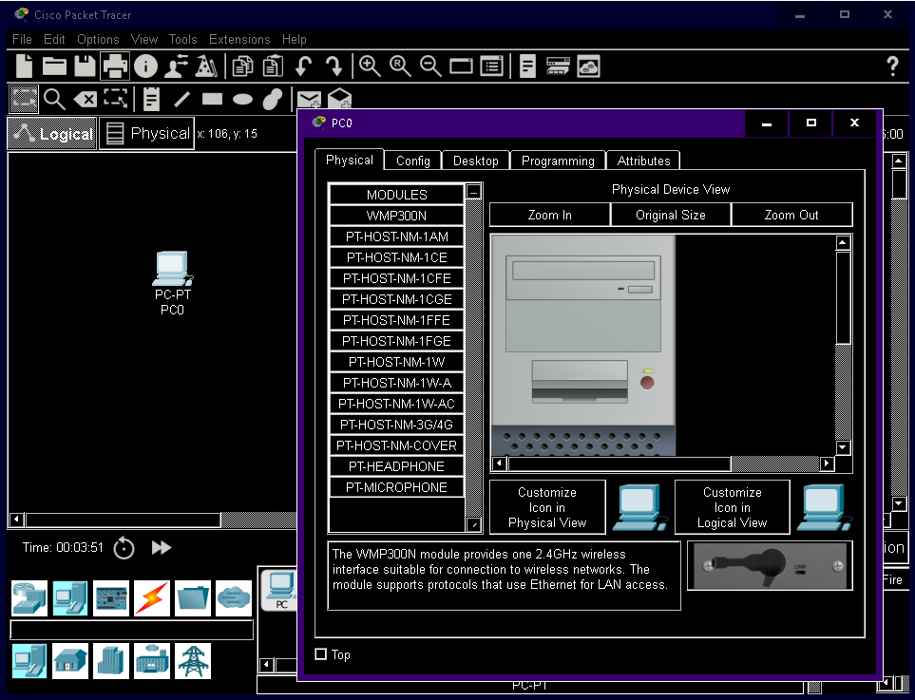Screen dimensions: 915x700
Task: Open the Network Devices category
Action: [29, 598]
